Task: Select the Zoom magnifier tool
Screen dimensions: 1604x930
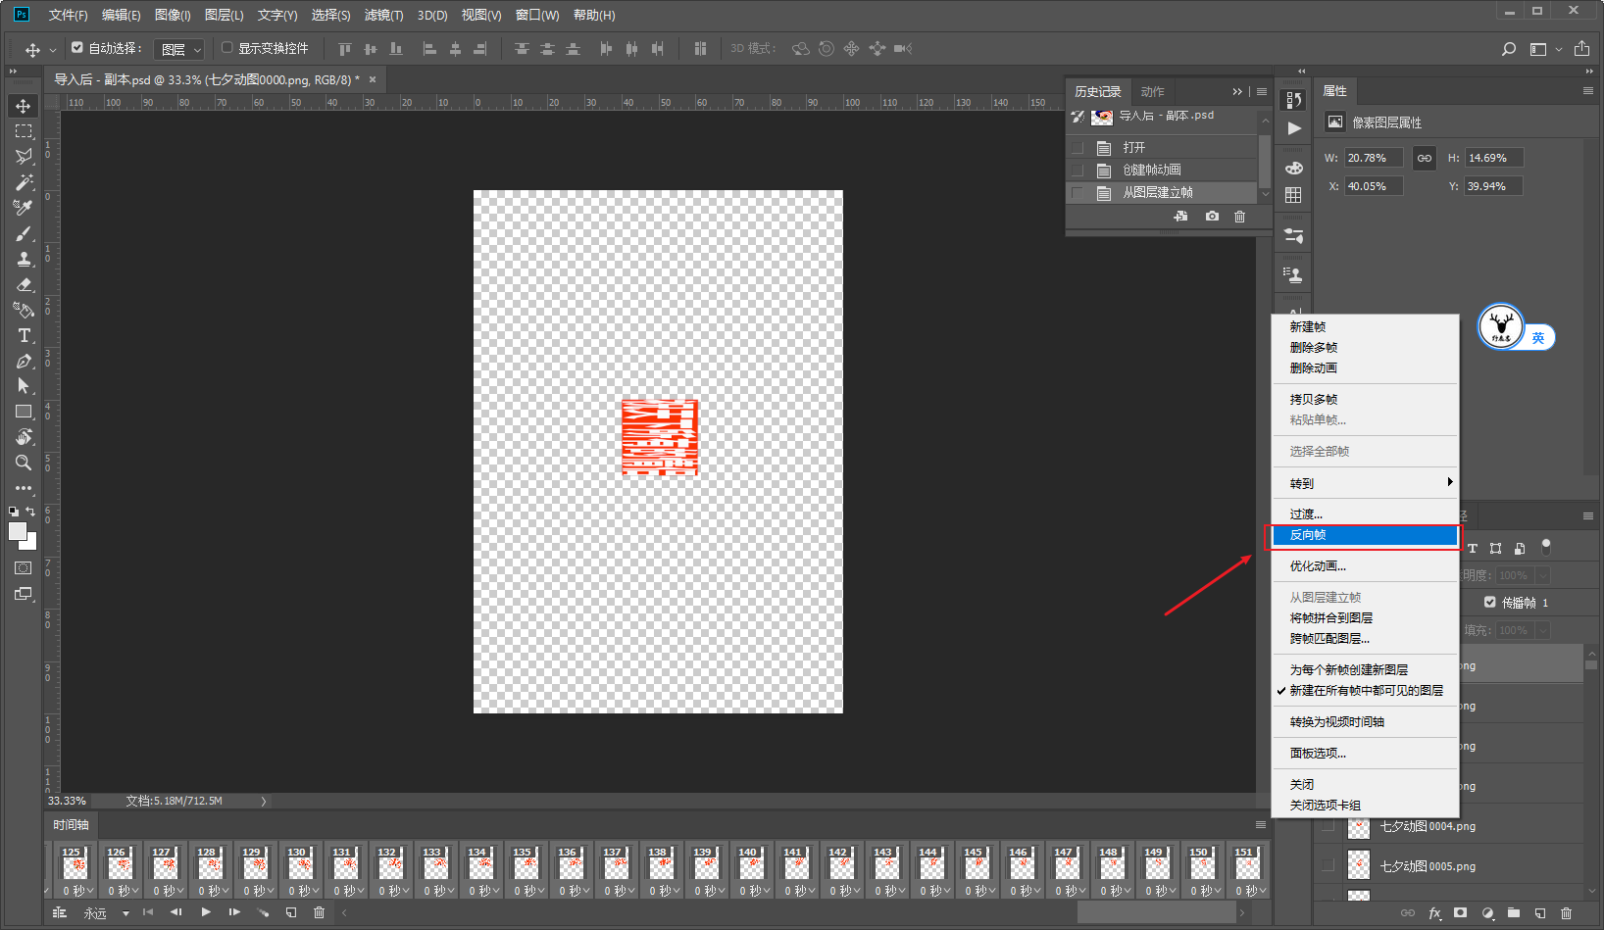Action: coord(24,463)
